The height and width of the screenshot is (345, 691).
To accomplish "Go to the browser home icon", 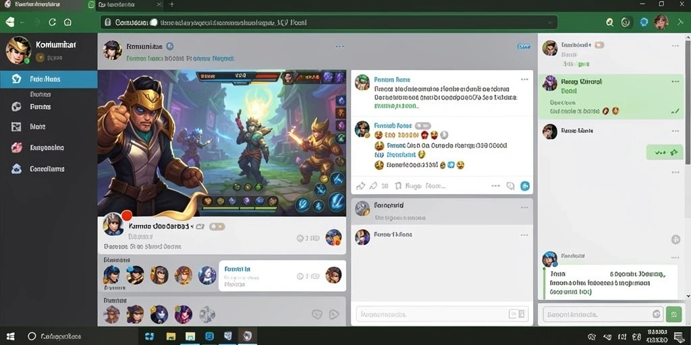I will pyautogui.click(x=67, y=22).
